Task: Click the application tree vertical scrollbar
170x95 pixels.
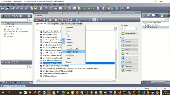Action: (116, 56)
